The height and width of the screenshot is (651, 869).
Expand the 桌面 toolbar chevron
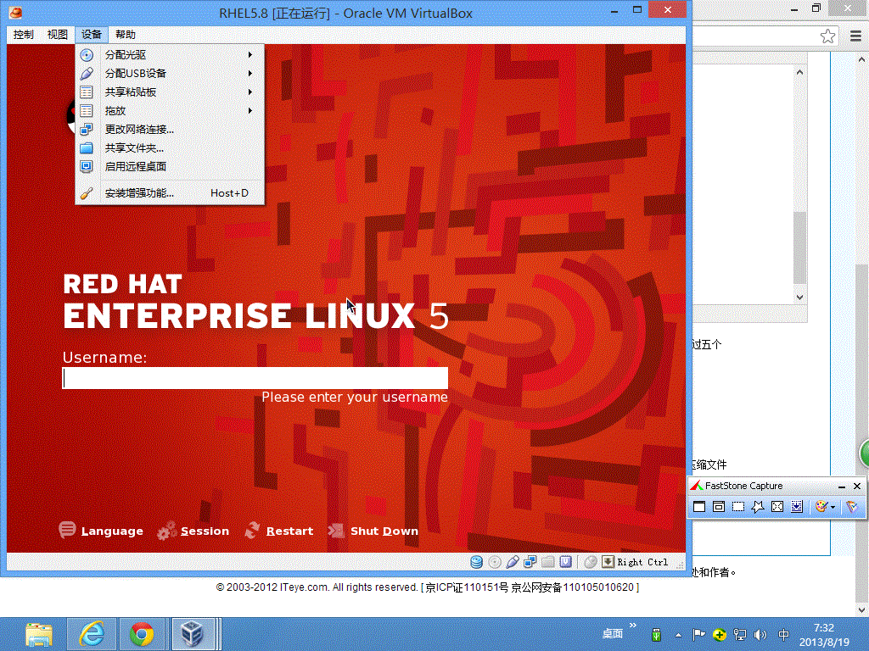click(x=633, y=626)
